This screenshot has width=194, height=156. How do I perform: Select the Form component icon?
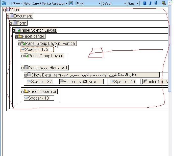click(x=15, y=23)
